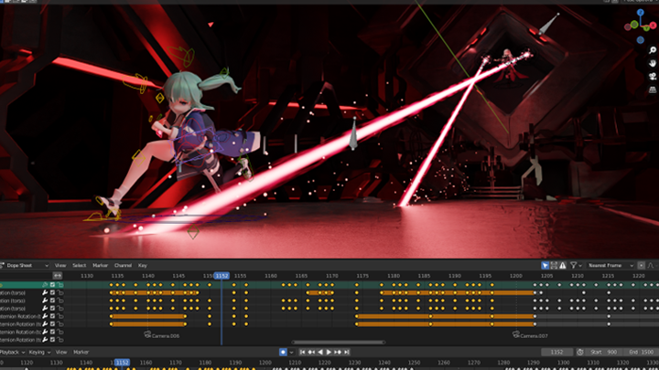Image resolution: width=659 pixels, height=370 pixels.
Task: Click the Start 900 frame field
Action: (x=603, y=353)
